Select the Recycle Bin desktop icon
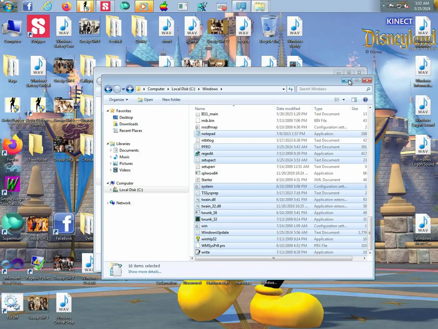 tap(269, 30)
